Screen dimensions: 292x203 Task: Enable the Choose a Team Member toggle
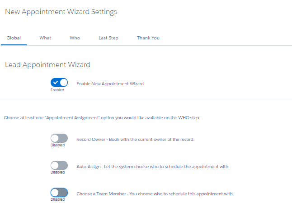tap(59, 193)
